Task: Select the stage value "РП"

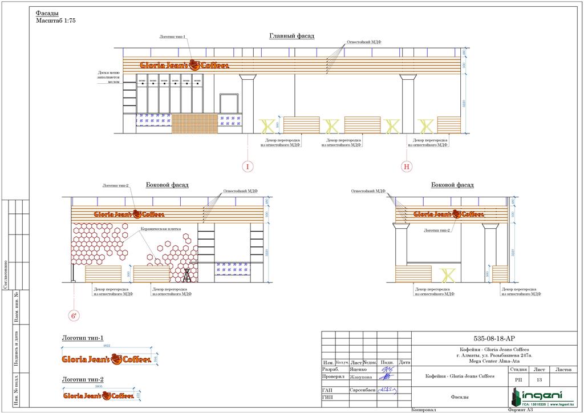Action: pos(518,380)
